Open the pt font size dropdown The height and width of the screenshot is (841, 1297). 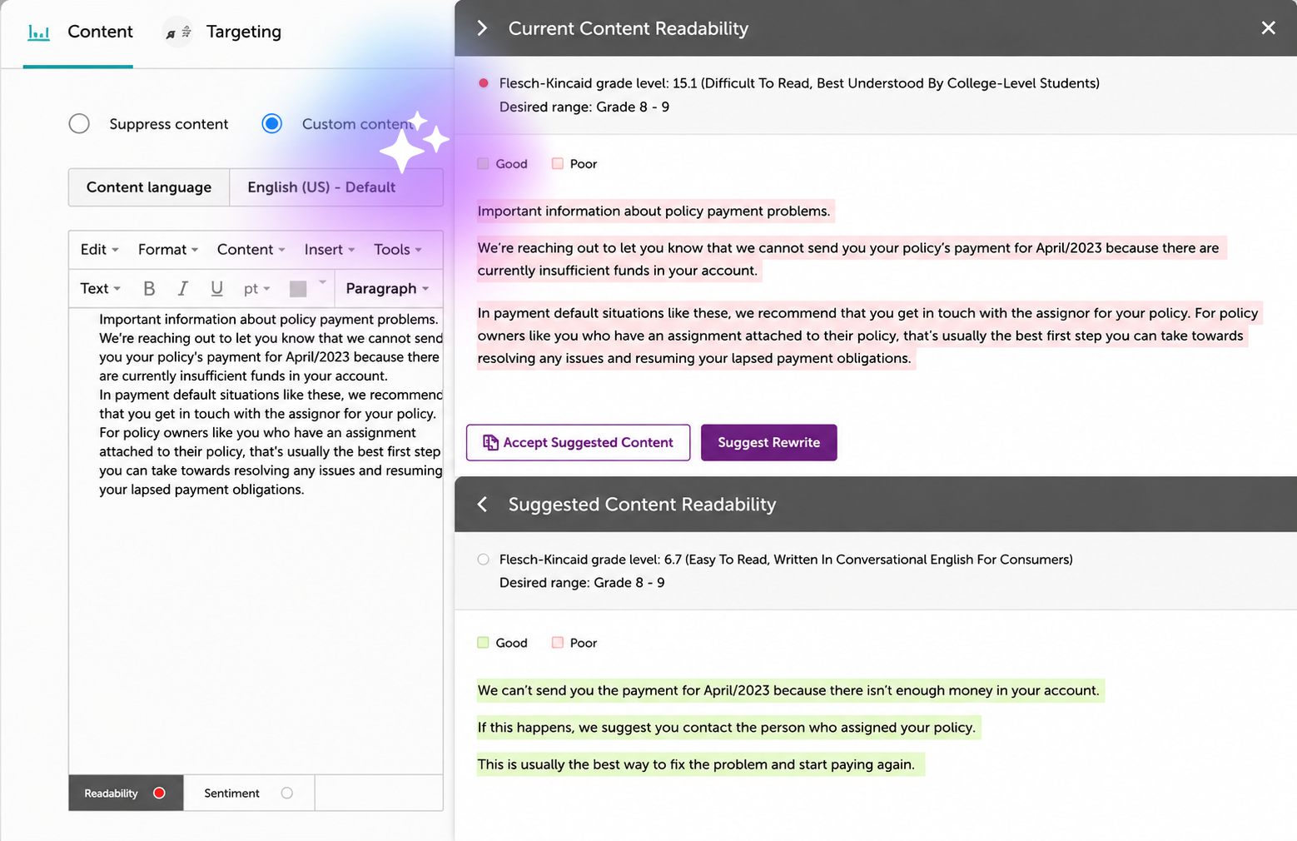(x=256, y=288)
